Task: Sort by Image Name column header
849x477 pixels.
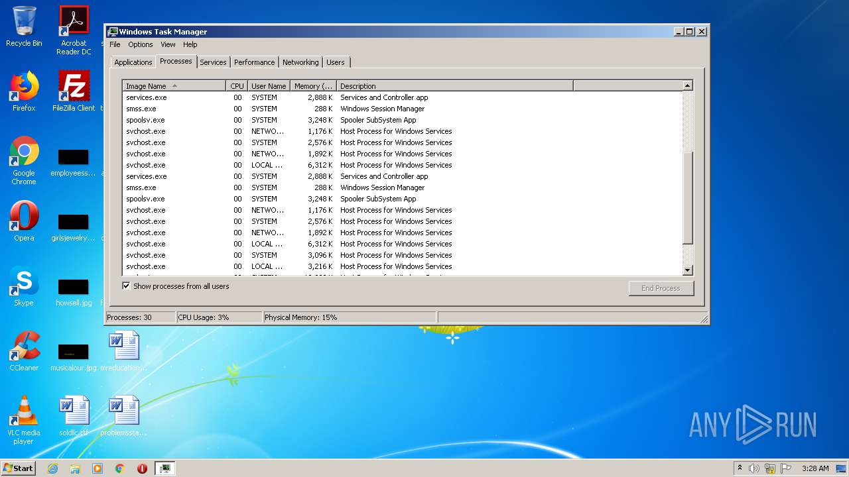Action: pyautogui.click(x=174, y=86)
